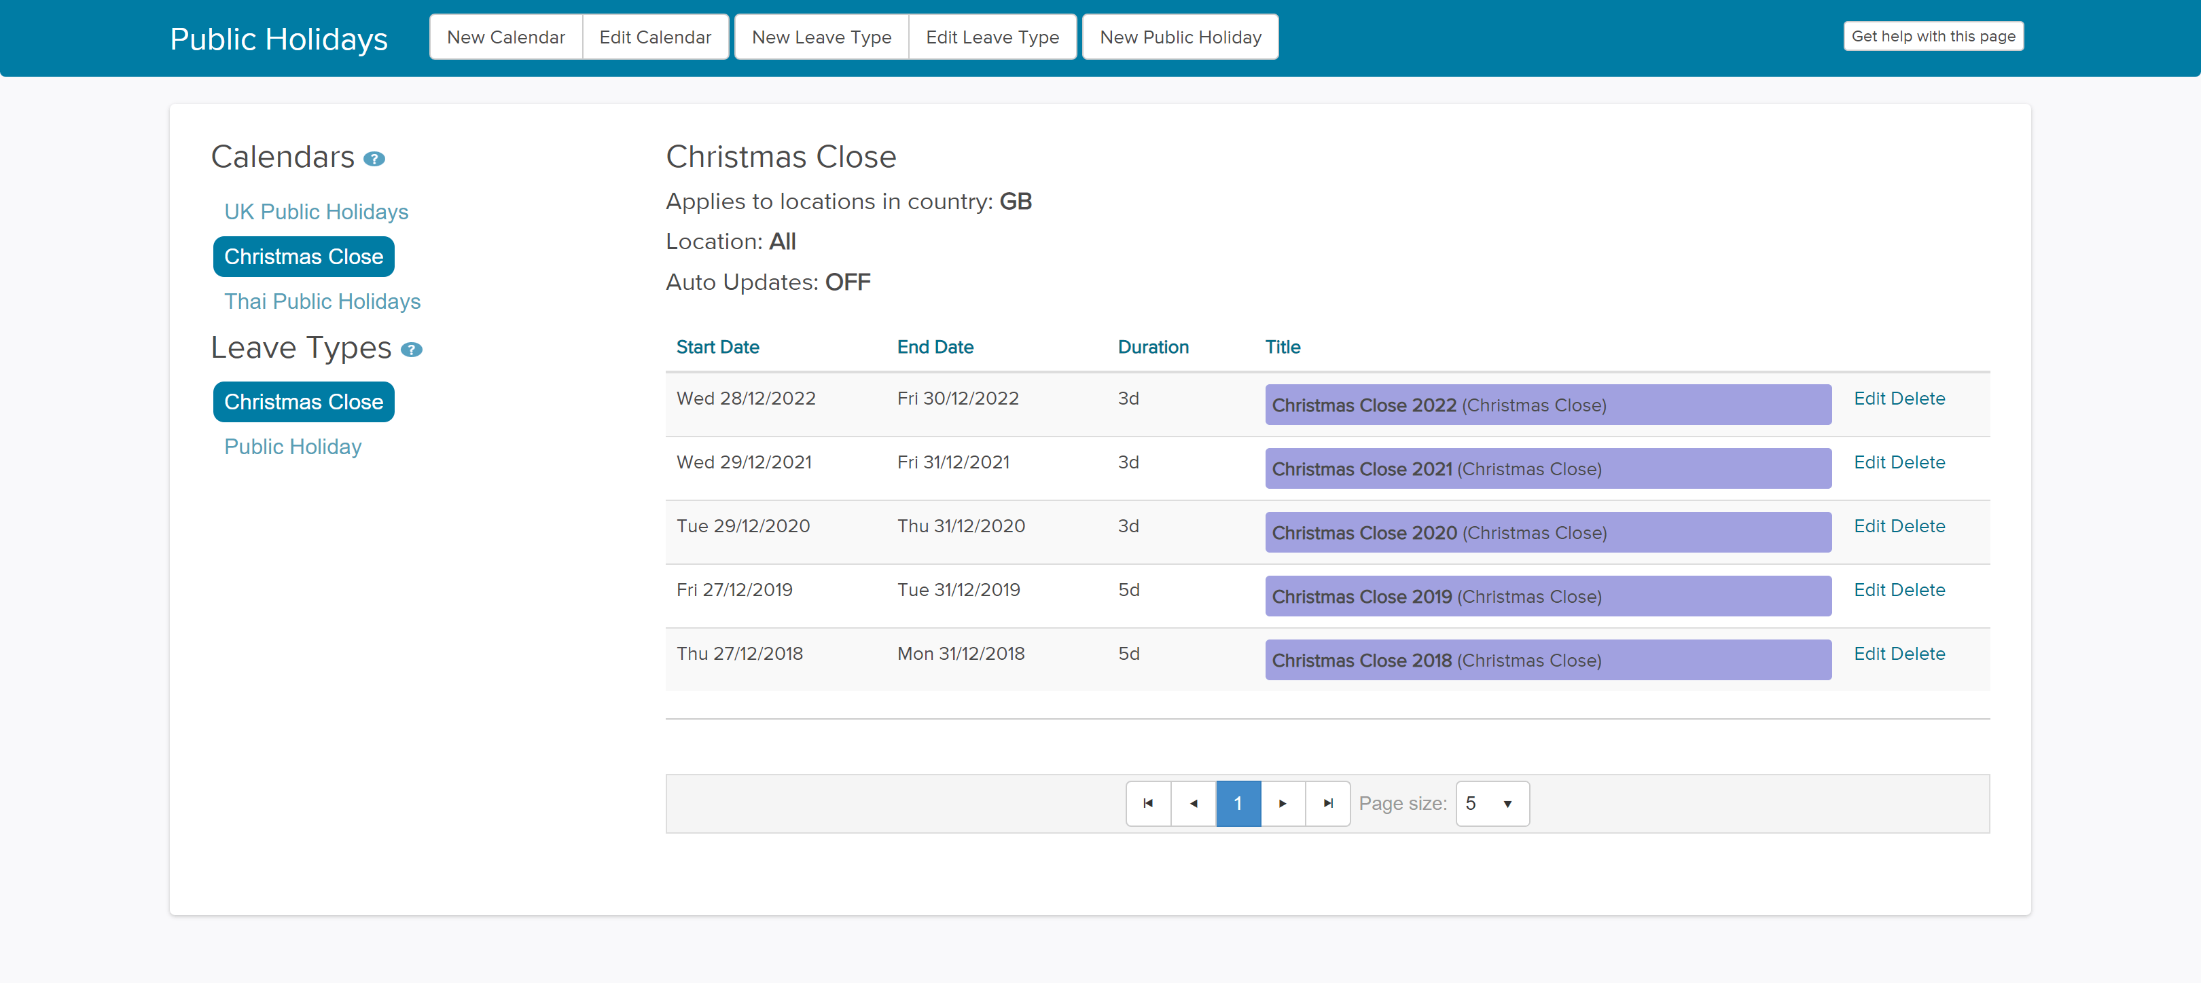Screen dimensions: 2201x983
Task: Click the Christmas Close 2022 purple bar
Action: pos(1547,405)
